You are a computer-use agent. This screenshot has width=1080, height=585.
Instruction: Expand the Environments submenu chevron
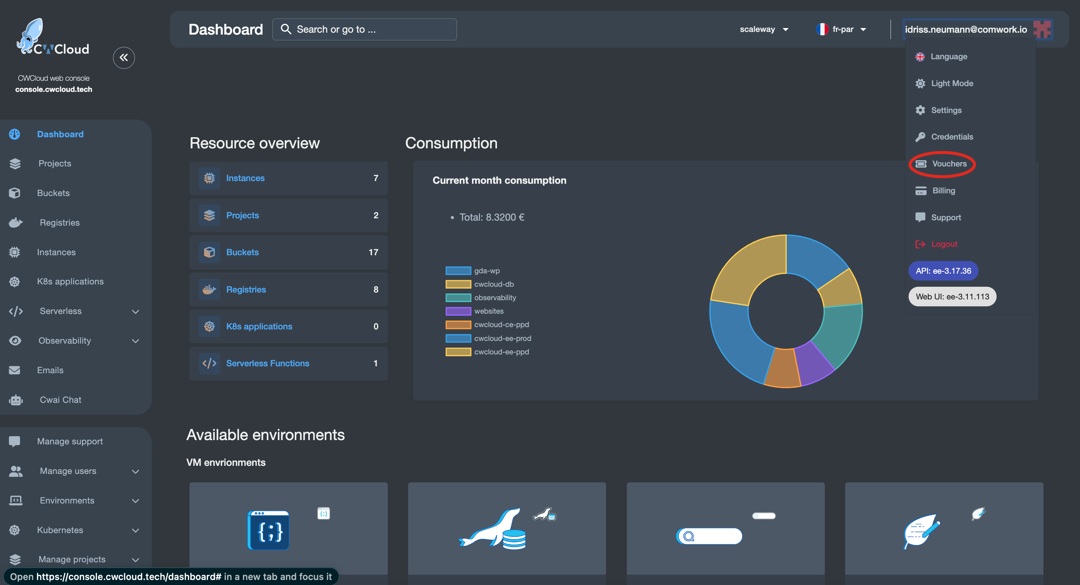click(x=135, y=501)
